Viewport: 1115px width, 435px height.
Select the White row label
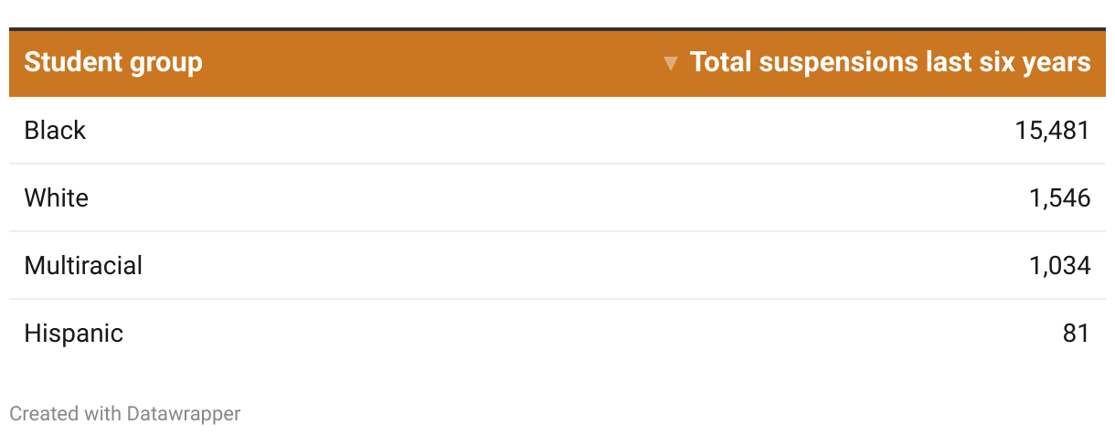point(57,198)
